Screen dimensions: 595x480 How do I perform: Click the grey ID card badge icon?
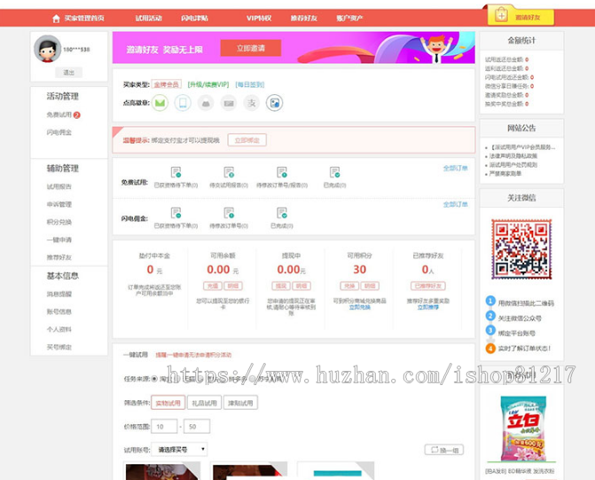click(x=229, y=103)
